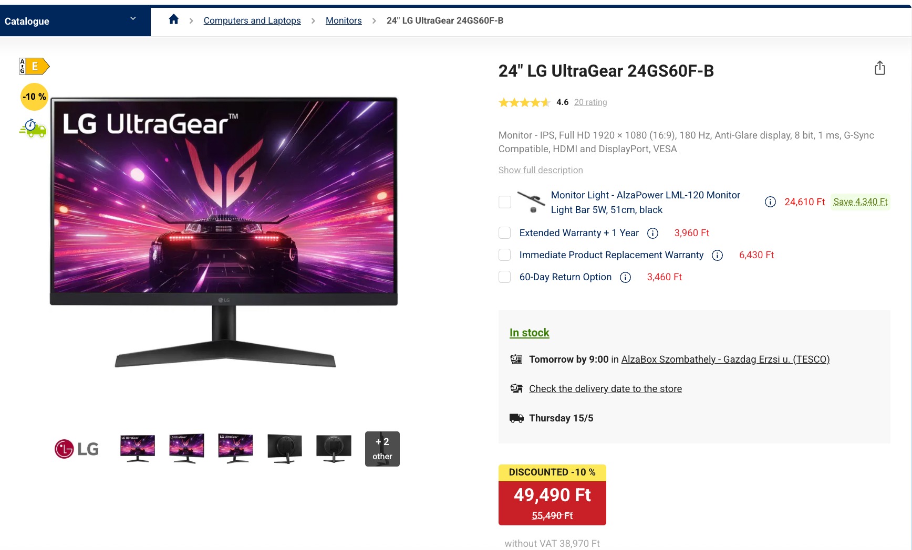912x550 pixels.
Task: Go to Computers and Laptops breadcrumb
Action: click(252, 20)
